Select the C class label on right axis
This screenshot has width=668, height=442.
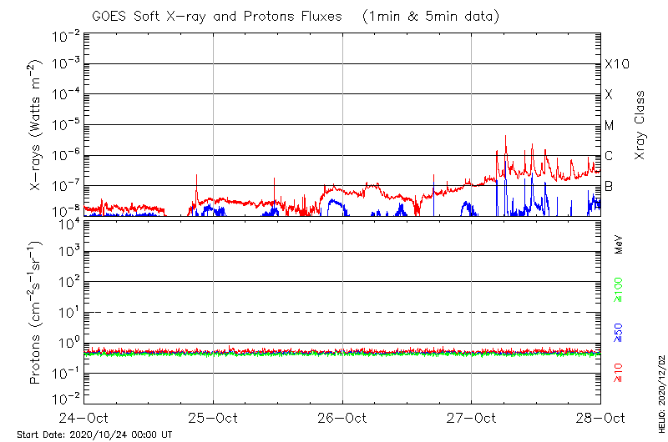609,156
